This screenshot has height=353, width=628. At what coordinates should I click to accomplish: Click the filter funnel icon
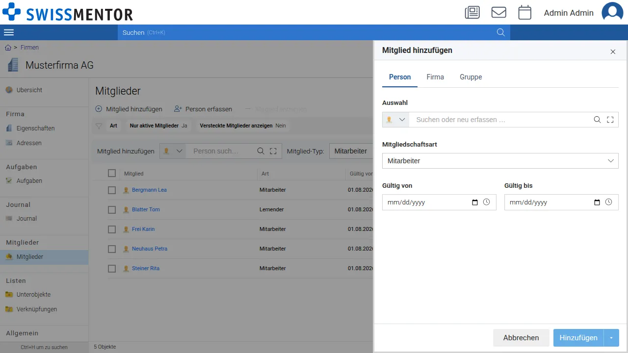(99, 126)
